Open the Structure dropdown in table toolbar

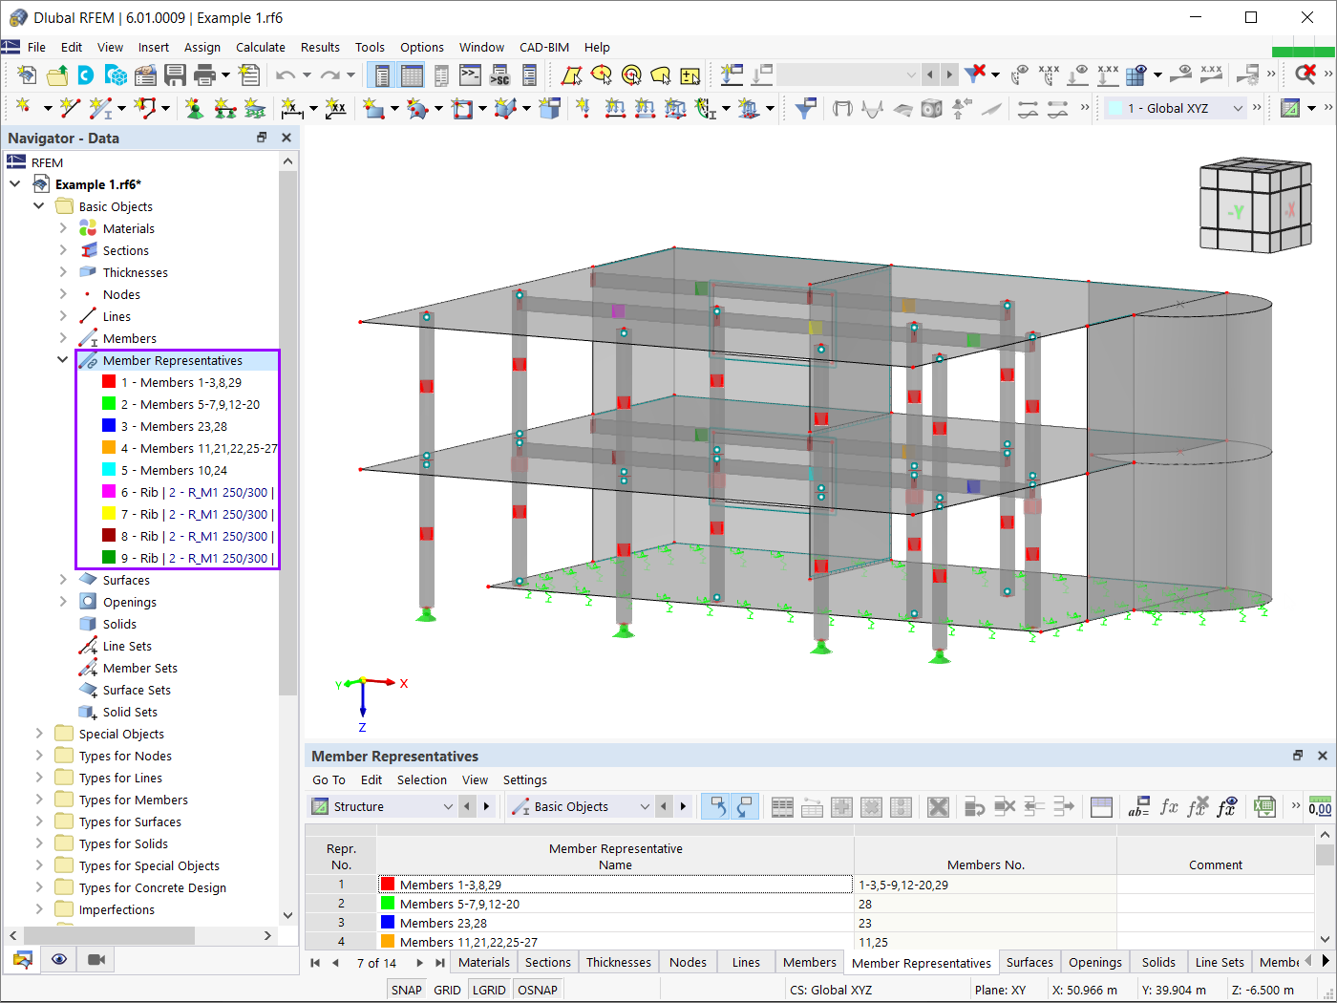coord(448,806)
